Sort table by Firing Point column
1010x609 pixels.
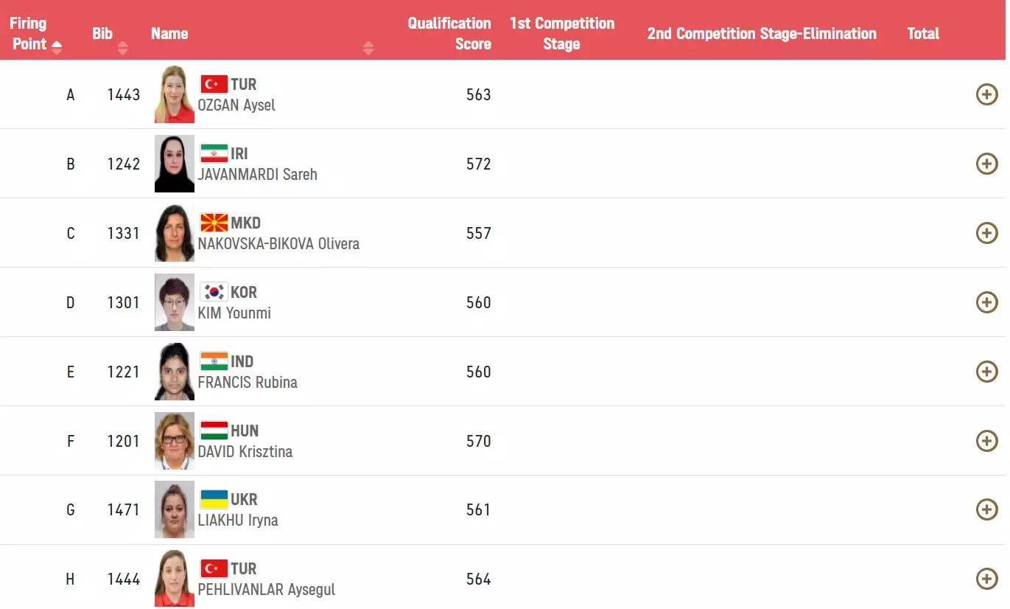click(x=57, y=47)
